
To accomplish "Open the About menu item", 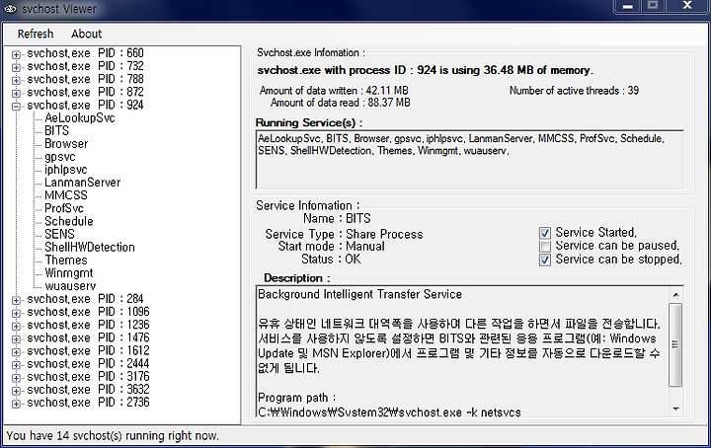I will coord(86,34).
